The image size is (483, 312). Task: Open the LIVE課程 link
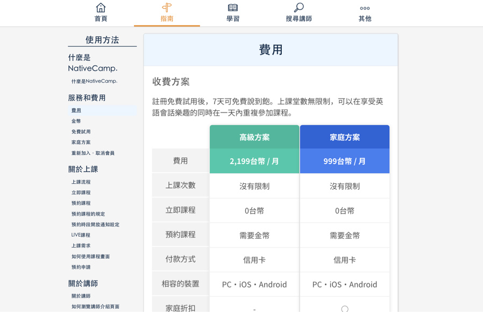81,235
